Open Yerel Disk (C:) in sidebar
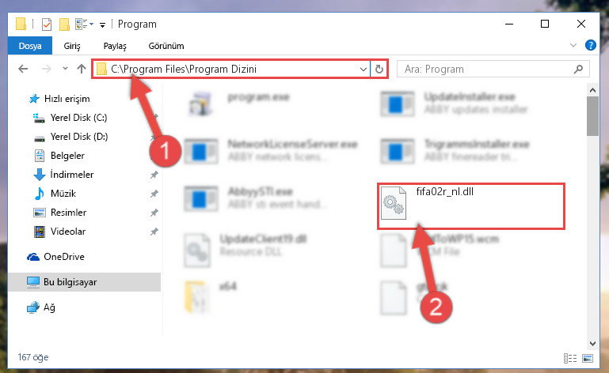Image resolution: width=609 pixels, height=373 pixels. (79, 118)
